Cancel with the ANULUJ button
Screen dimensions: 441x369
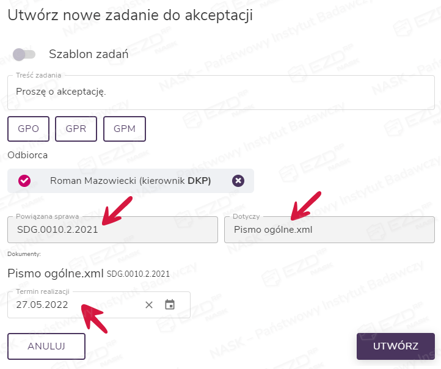pyautogui.click(x=46, y=346)
